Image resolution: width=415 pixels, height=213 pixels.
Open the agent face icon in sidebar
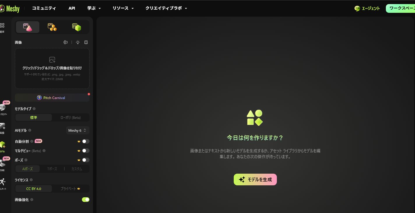tap(2, 108)
